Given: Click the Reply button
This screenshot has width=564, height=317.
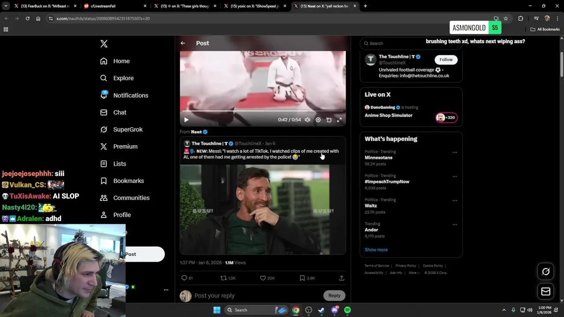Looking at the screenshot, I should pyautogui.click(x=334, y=295).
